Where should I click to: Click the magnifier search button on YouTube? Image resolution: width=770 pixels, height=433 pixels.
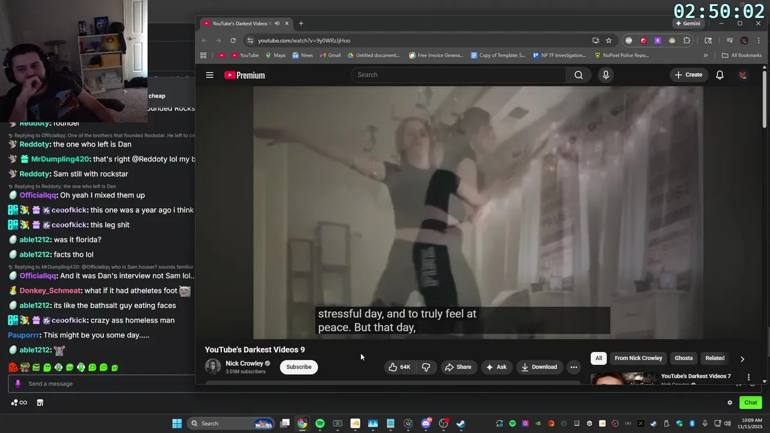(578, 75)
